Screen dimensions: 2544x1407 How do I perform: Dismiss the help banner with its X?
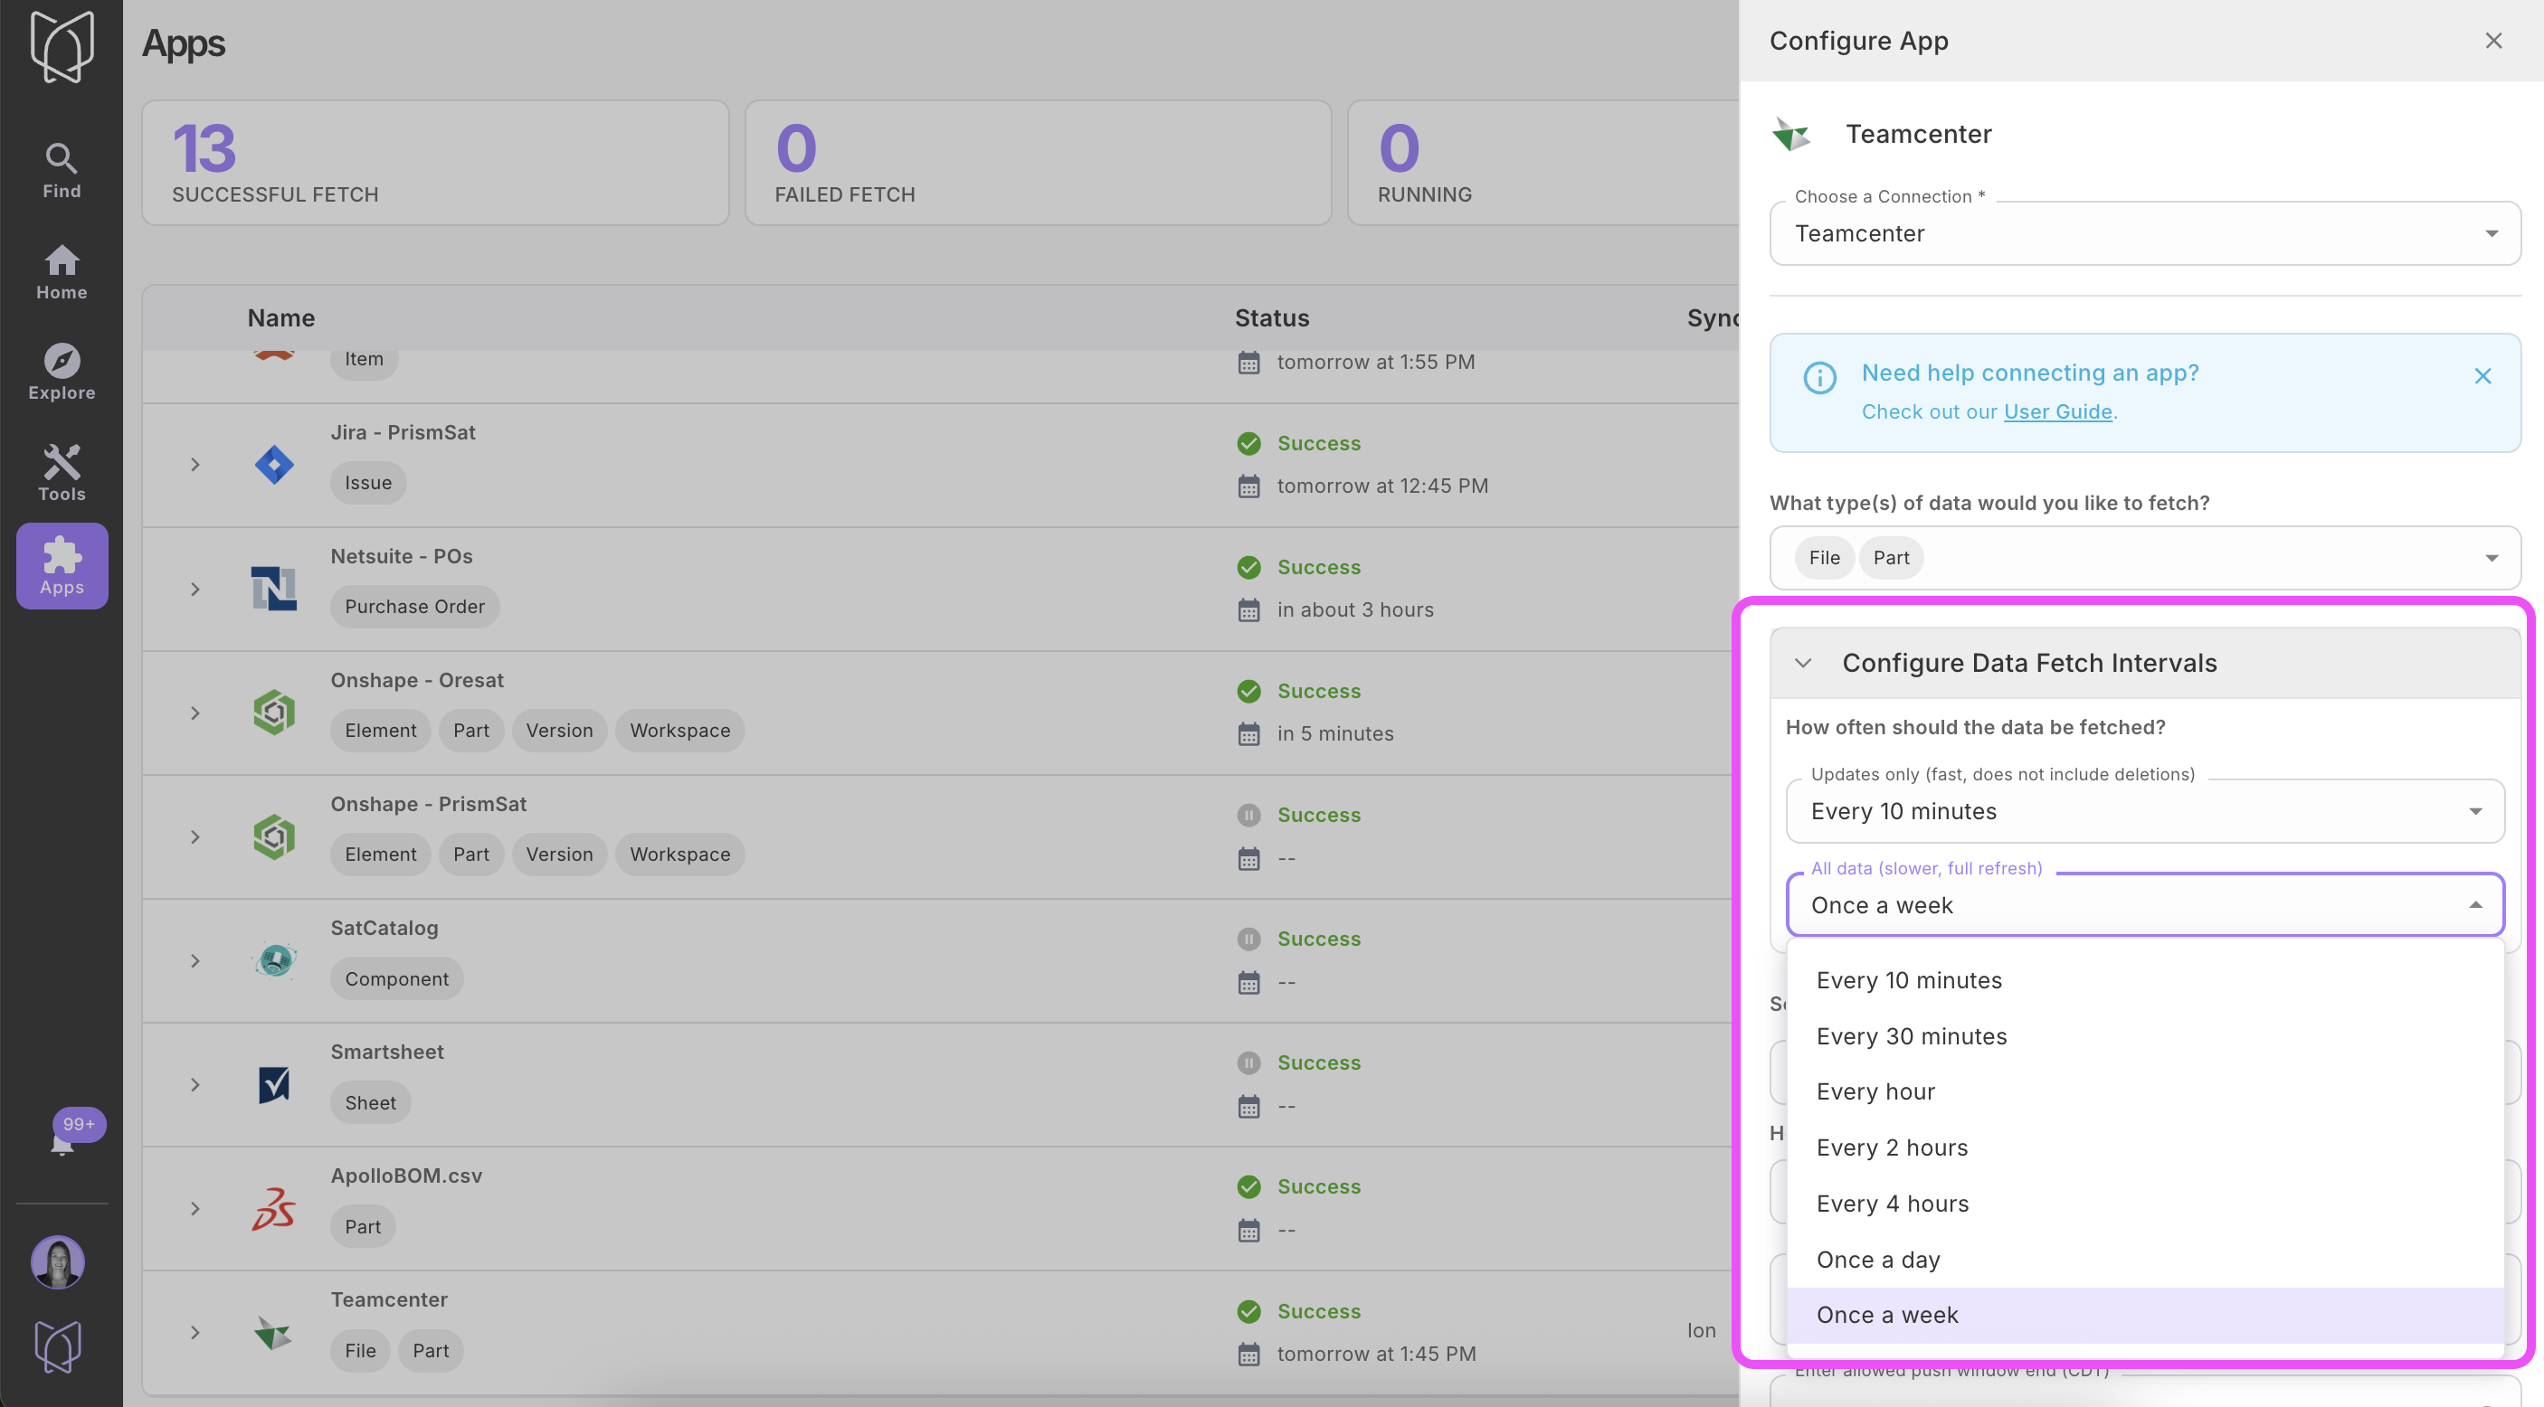(x=2482, y=375)
